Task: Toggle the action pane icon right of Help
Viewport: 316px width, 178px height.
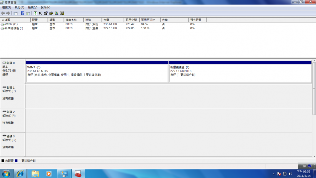Action: pos(28,13)
